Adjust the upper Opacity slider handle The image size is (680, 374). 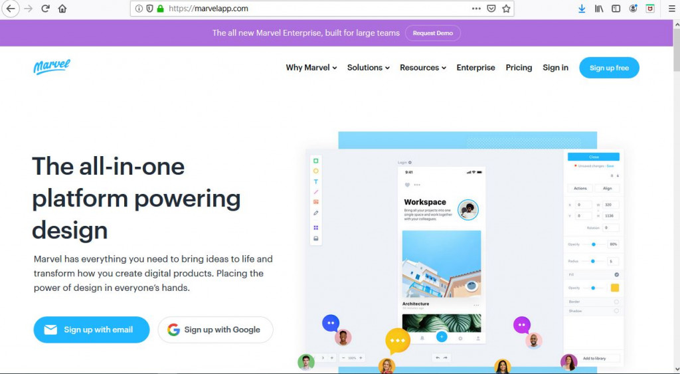pos(594,244)
